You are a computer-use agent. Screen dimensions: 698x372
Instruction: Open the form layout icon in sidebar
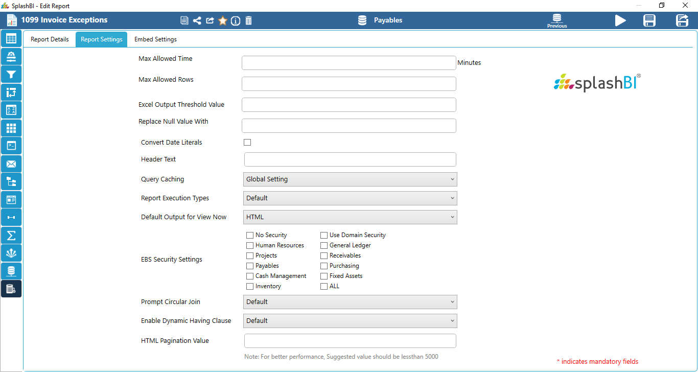(11, 199)
